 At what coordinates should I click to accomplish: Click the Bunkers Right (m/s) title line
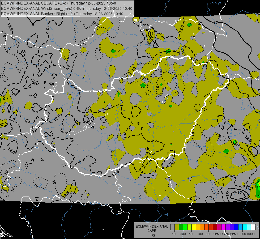(x=62, y=14)
